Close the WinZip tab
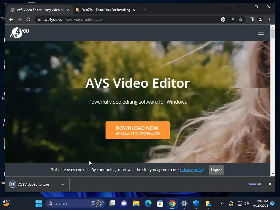This screenshot has height=210, width=280. (x=133, y=10)
